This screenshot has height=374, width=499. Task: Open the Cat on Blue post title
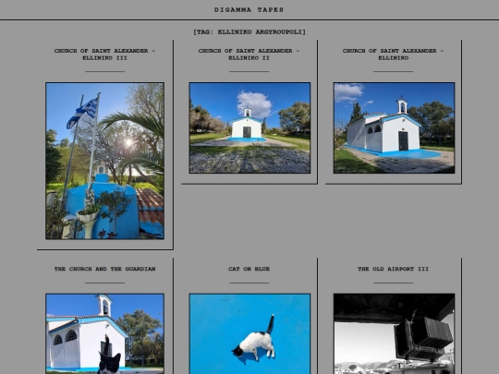(249, 269)
